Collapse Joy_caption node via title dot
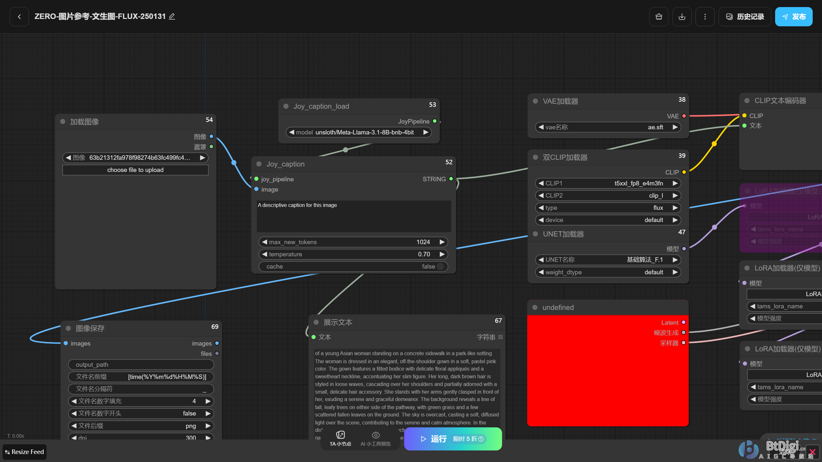The height and width of the screenshot is (462, 822). pyautogui.click(x=259, y=164)
